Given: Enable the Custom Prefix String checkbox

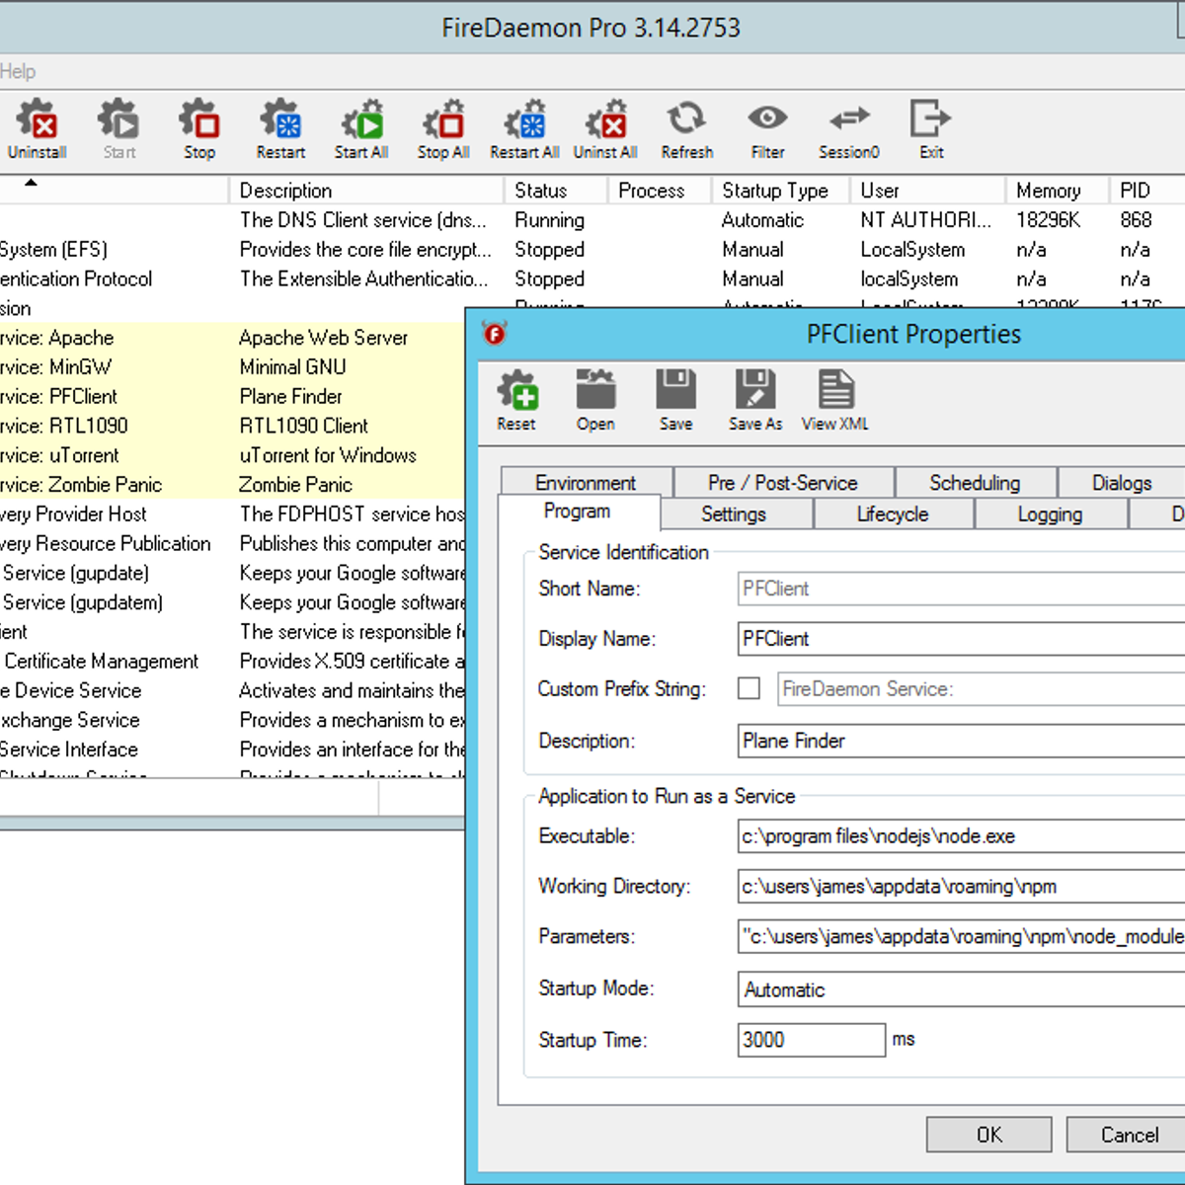Looking at the screenshot, I should [750, 688].
